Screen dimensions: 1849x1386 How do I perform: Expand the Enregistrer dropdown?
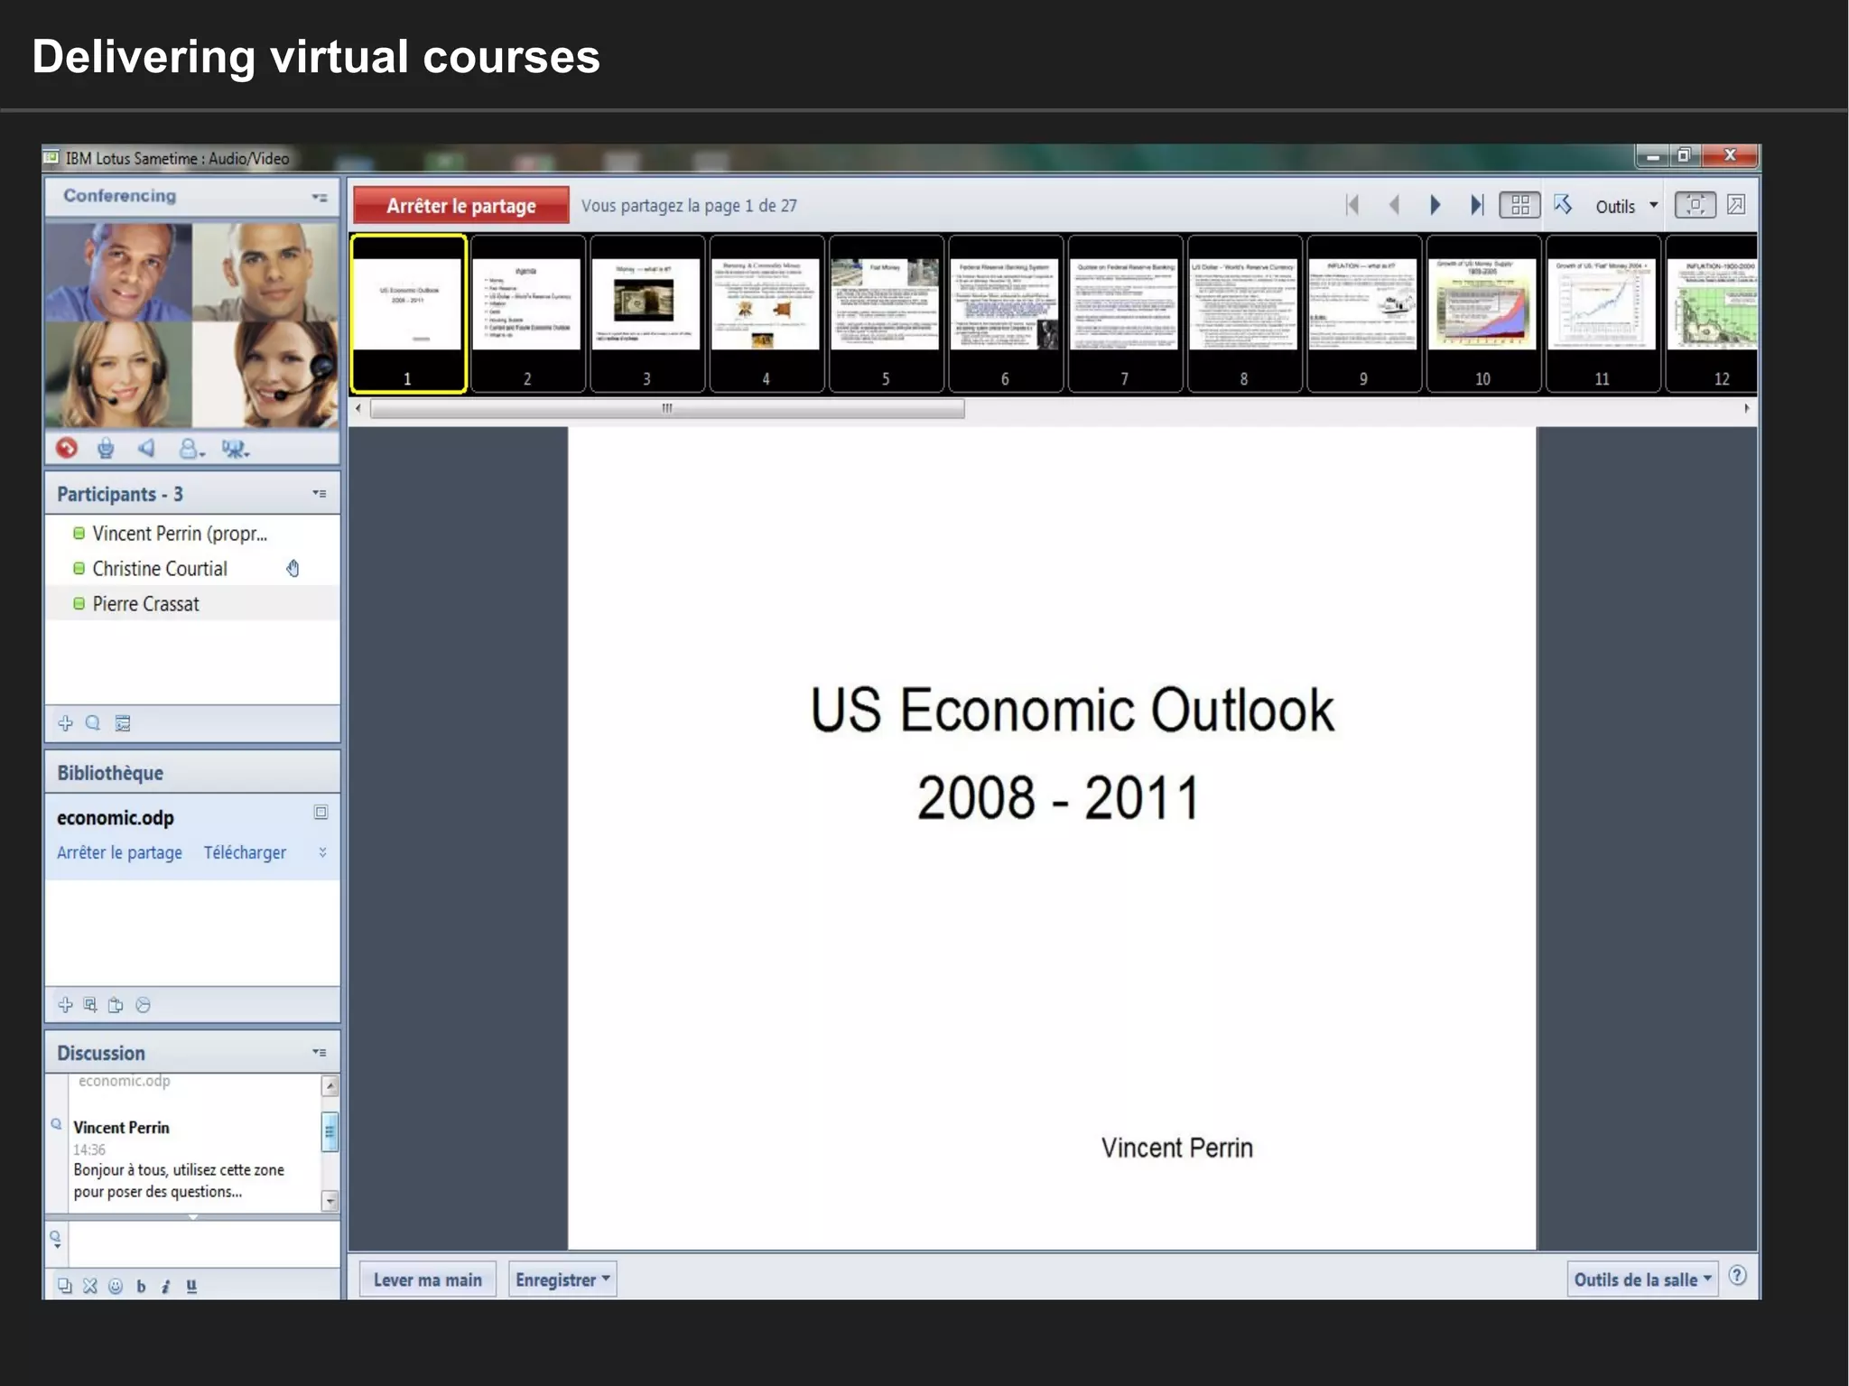click(x=562, y=1279)
